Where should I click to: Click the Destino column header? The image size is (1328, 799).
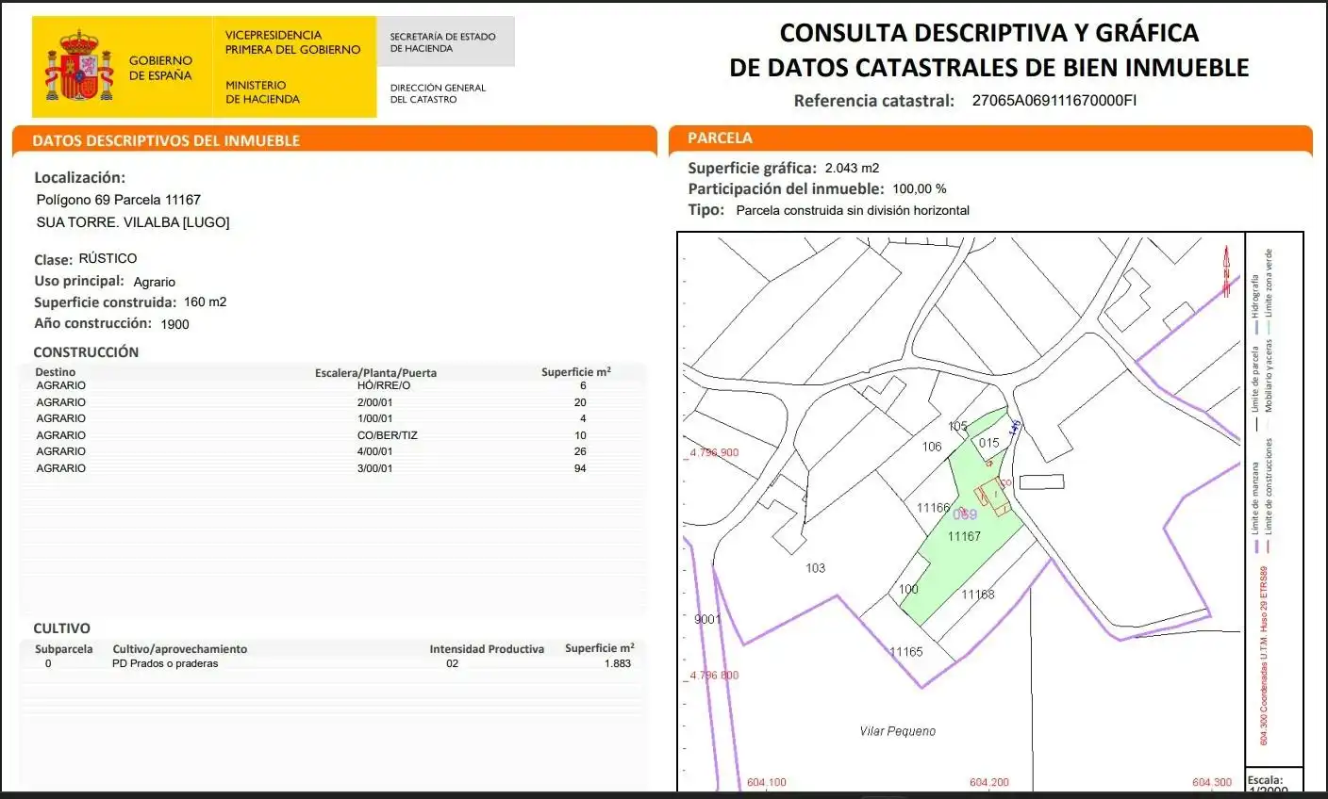pos(56,372)
